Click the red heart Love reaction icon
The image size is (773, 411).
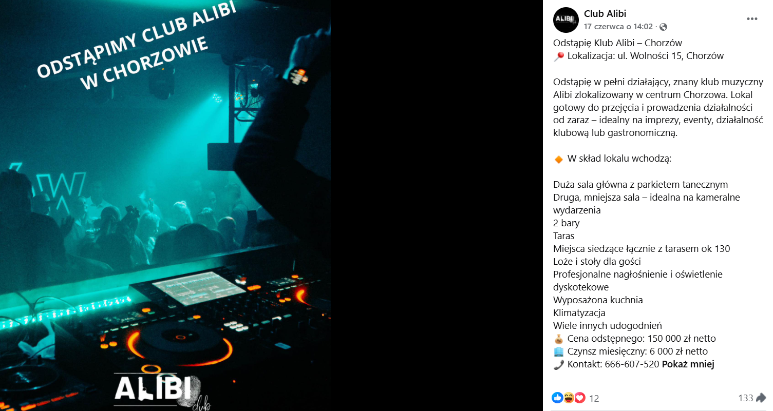(580, 397)
